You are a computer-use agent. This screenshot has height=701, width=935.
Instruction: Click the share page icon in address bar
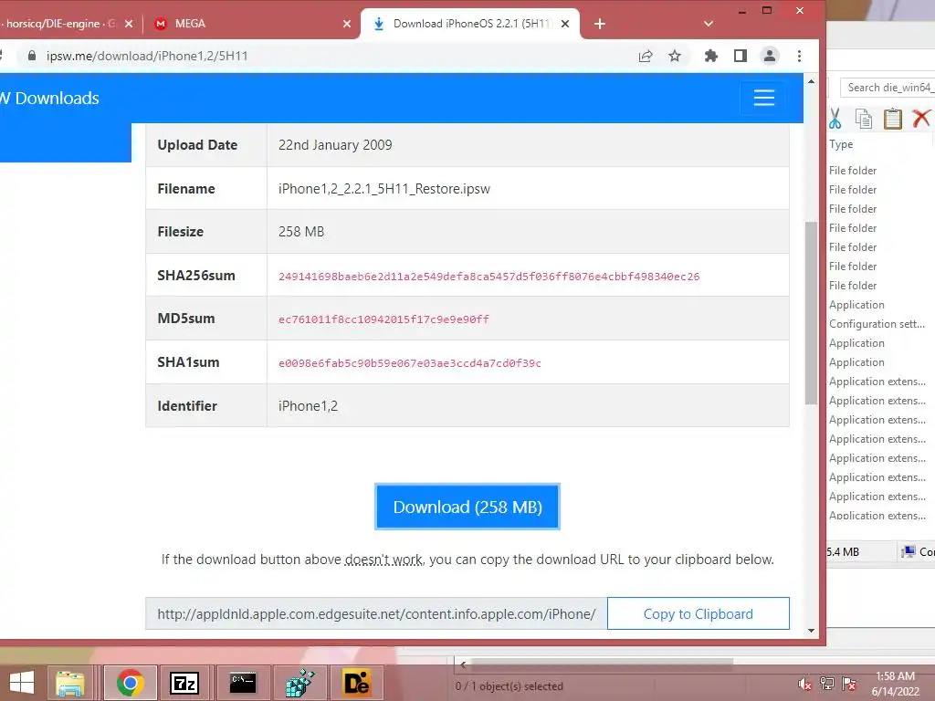click(646, 56)
